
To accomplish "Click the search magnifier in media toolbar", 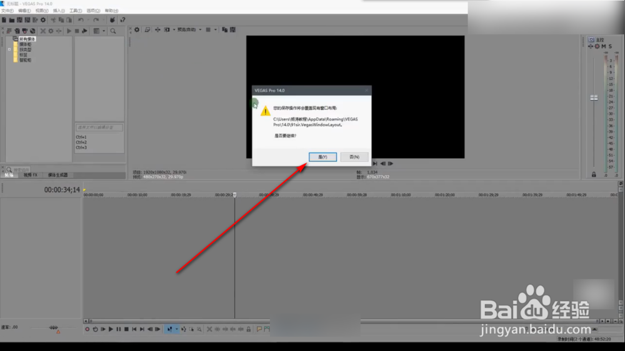I will click(113, 31).
